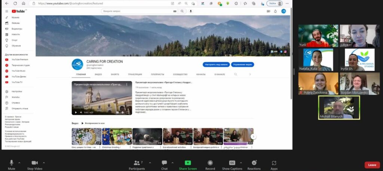This screenshot has height=171, width=383.
Task: Open YouTube notifications bell
Action: coord(275,11)
